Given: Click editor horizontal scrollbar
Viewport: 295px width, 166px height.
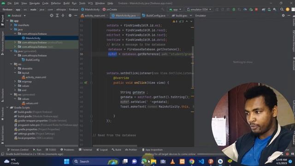Looking at the screenshot, I should coord(115,146).
